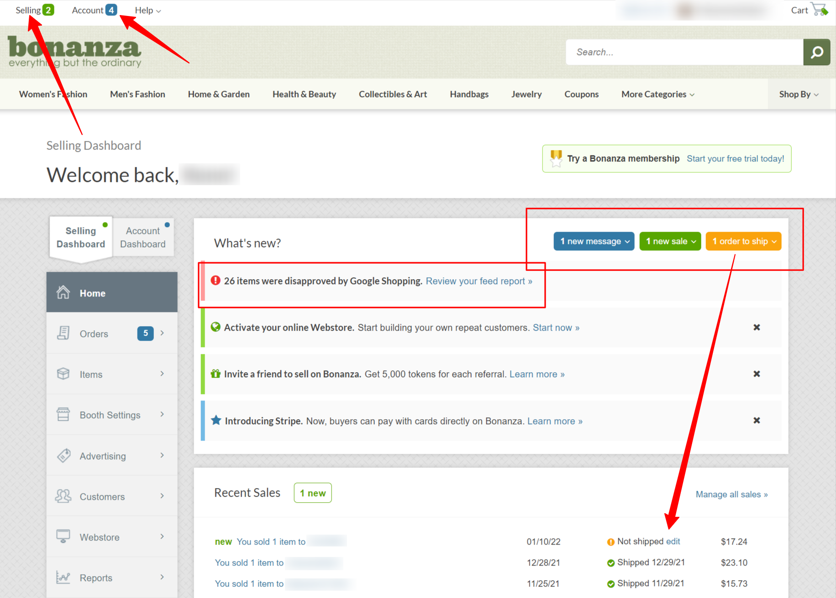Switch to the Account Dashboard tab
The width and height of the screenshot is (836, 598).
[x=143, y=237]
